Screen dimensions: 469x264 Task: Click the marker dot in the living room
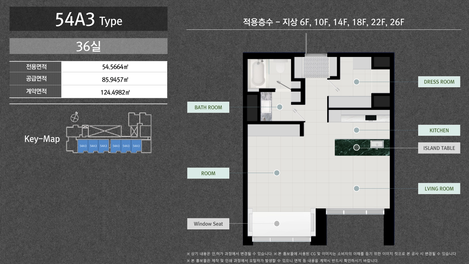pyautogui.click(x=356, y=189)
